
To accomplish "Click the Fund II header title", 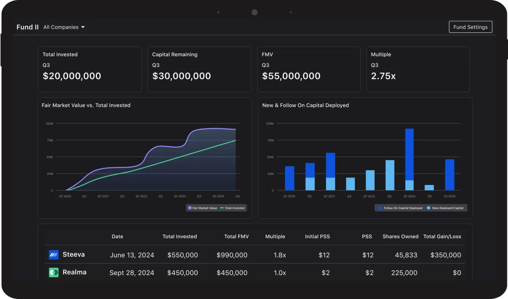I will 28,27.
